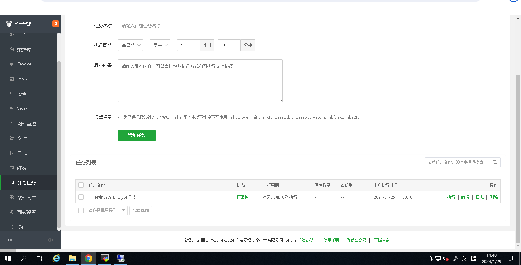Toggle checkbox next to batch operation dropdown

pyautogui.click(x=81, y=210)
